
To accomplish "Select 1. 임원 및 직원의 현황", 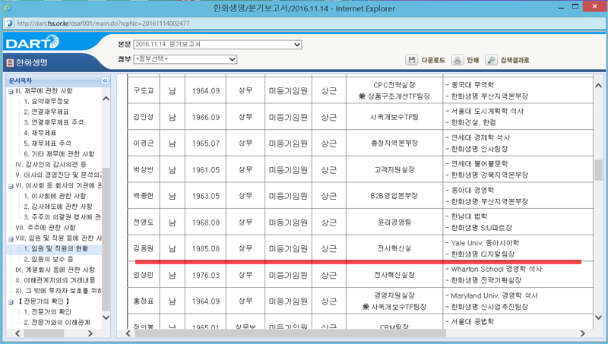I will point(56,248).
